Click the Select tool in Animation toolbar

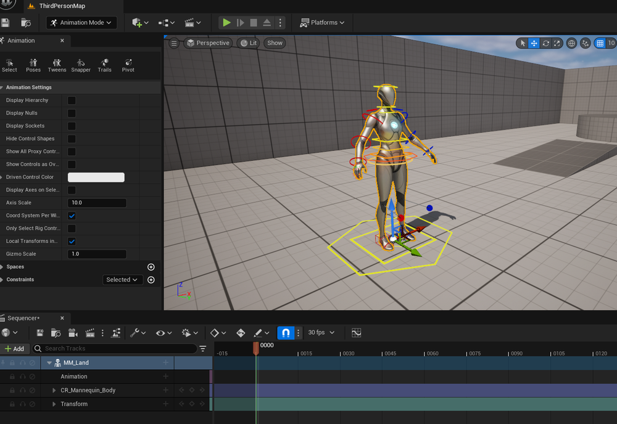pyautogui.click(x=9, y=65)
